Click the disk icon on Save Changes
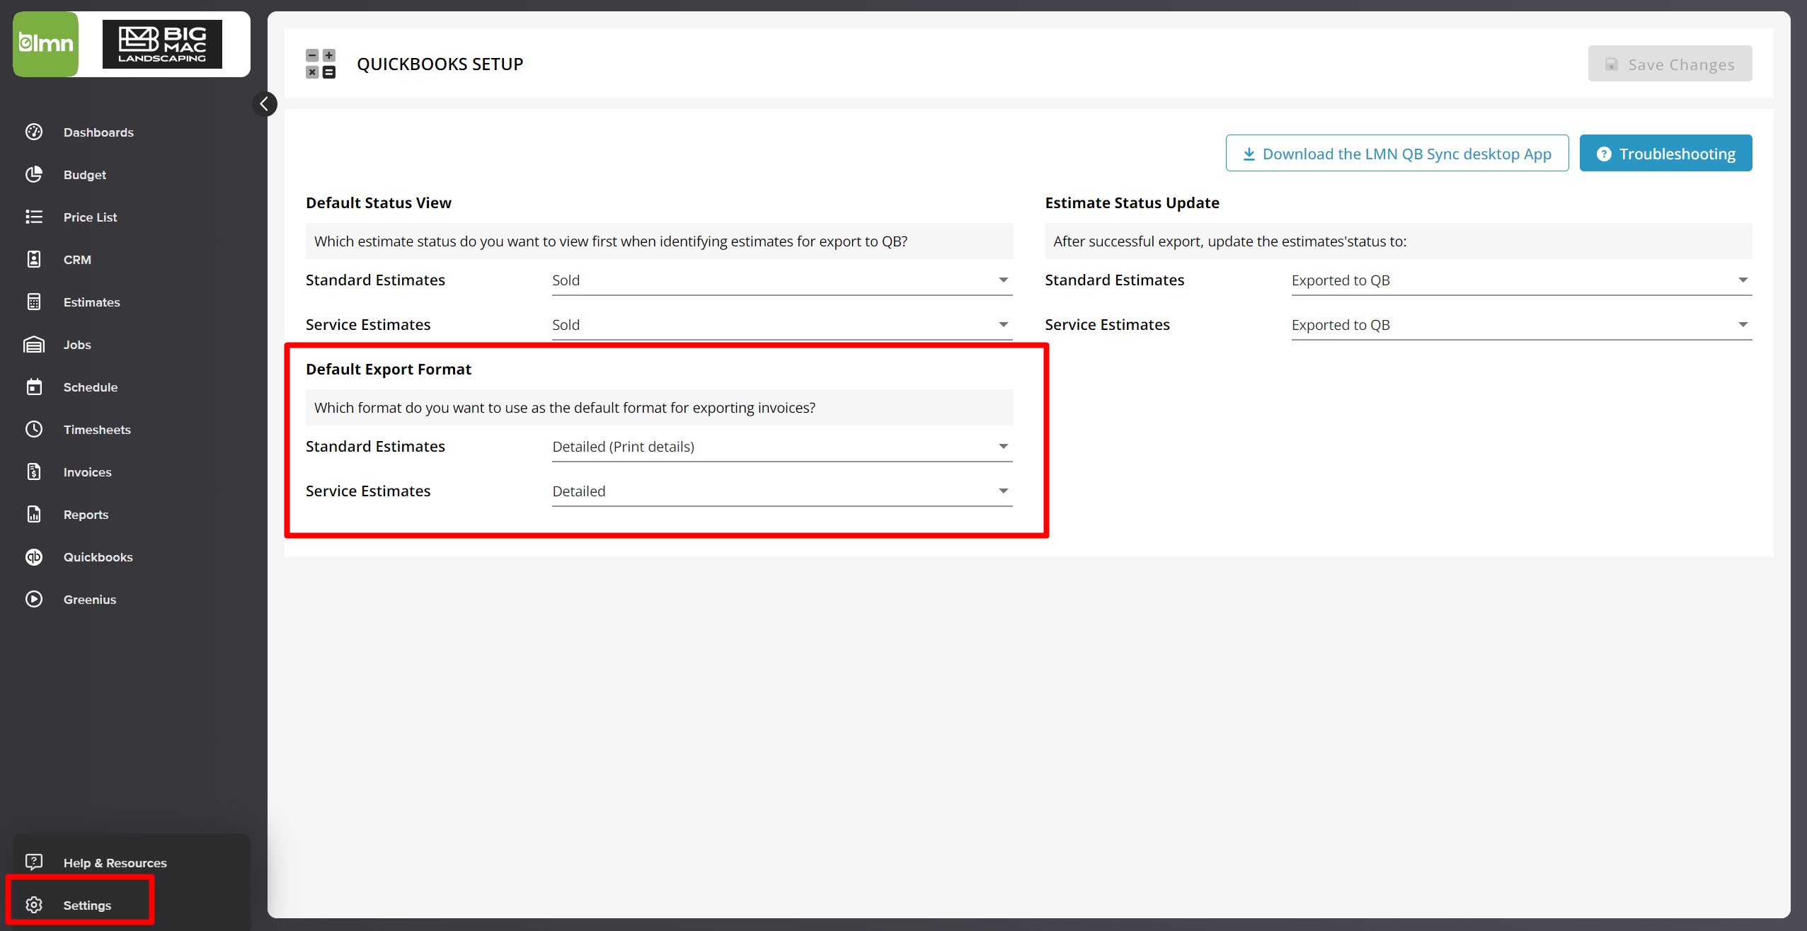 click(x=1612, y=64)
